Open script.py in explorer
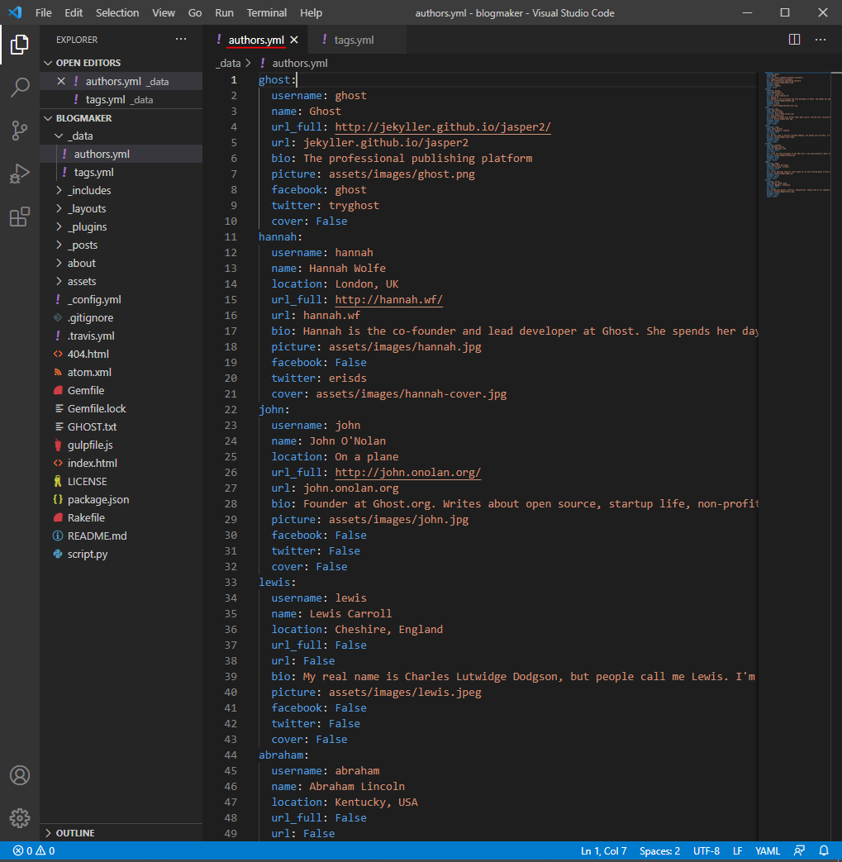Viewport: 842px width, 862px height. coord(121,554)
